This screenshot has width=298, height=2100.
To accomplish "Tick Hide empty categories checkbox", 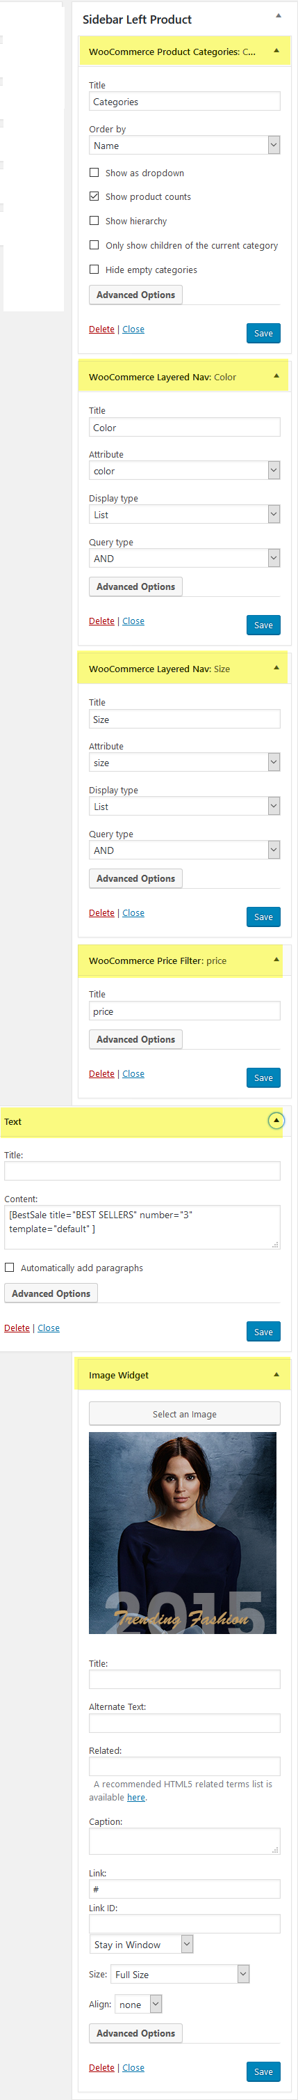I will point(94,269).
